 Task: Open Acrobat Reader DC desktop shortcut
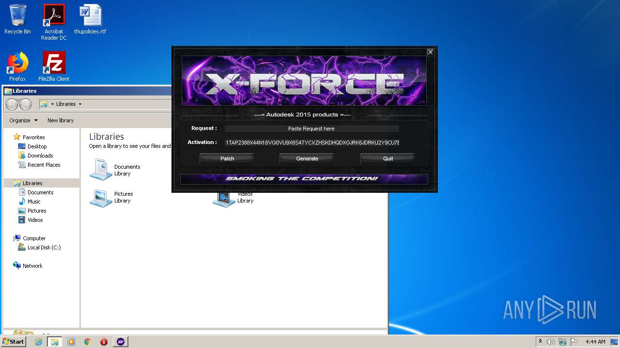click(54, 22)
